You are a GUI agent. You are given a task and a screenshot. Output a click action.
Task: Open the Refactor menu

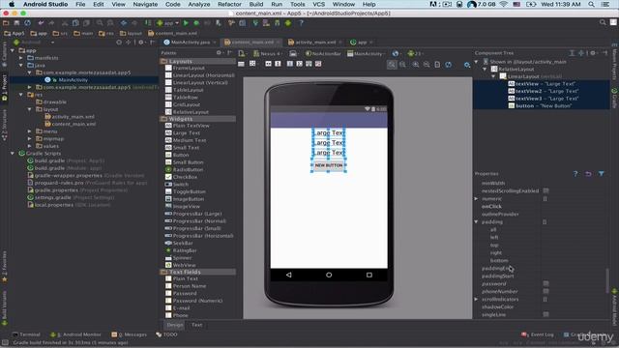229,4
